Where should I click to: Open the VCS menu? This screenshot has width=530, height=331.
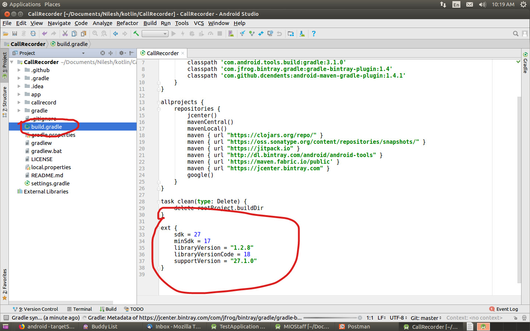tap(199, 23)
